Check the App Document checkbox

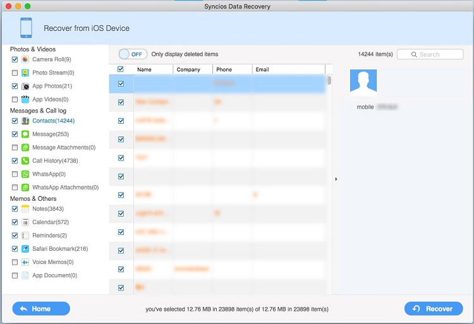pyautogui.click(x=15, y=275)
